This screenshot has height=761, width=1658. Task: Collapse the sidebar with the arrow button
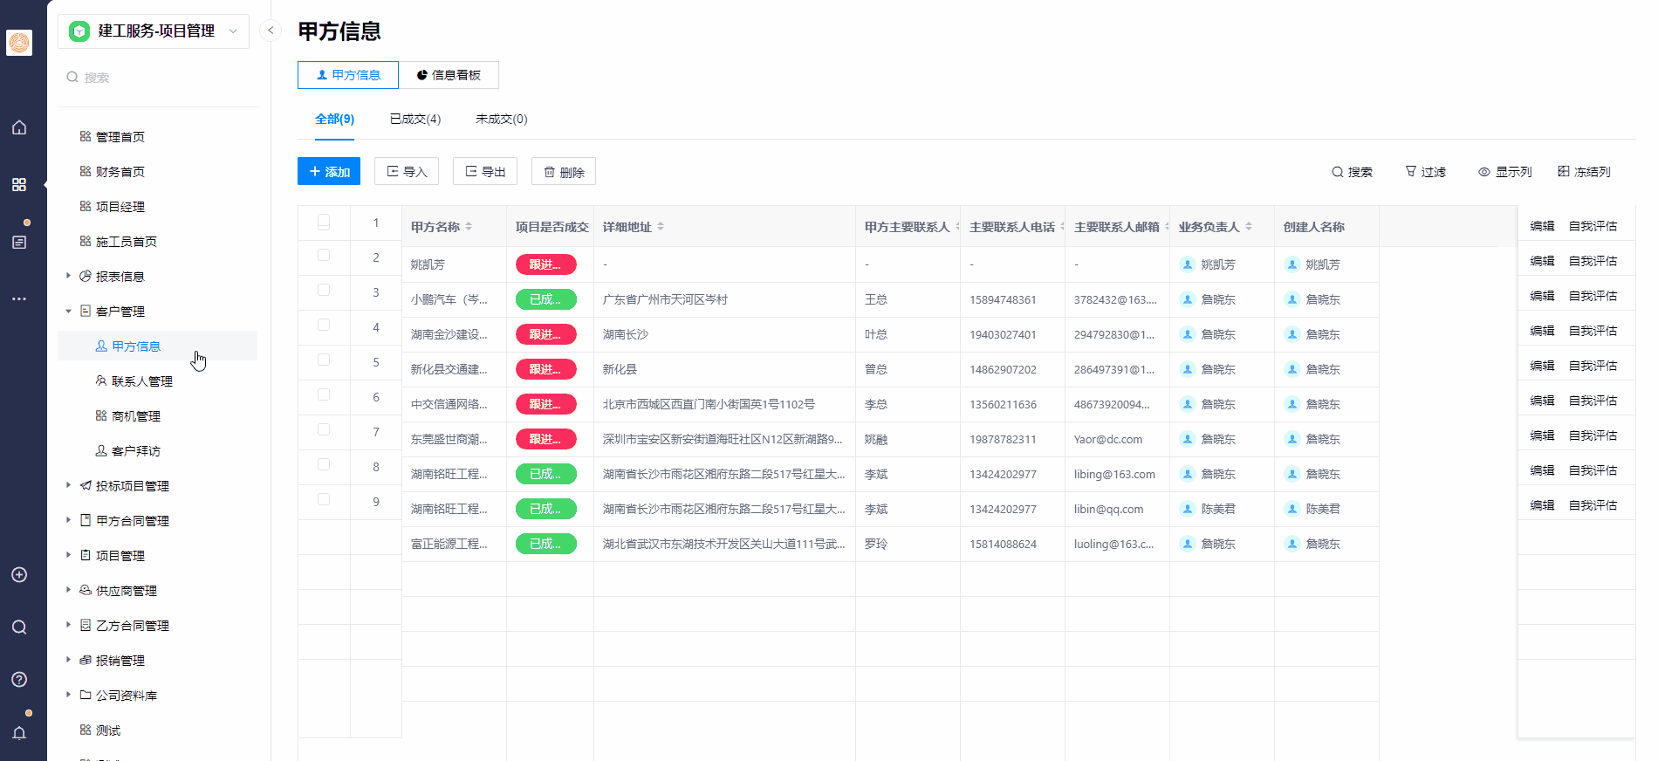tap(271, 31)
